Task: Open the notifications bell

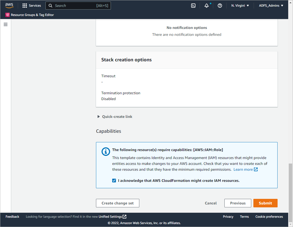Action: (x=207, y=6)
